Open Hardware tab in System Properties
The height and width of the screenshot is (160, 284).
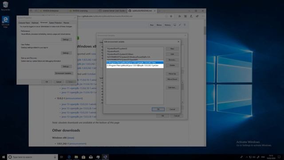tap(35, 23)
